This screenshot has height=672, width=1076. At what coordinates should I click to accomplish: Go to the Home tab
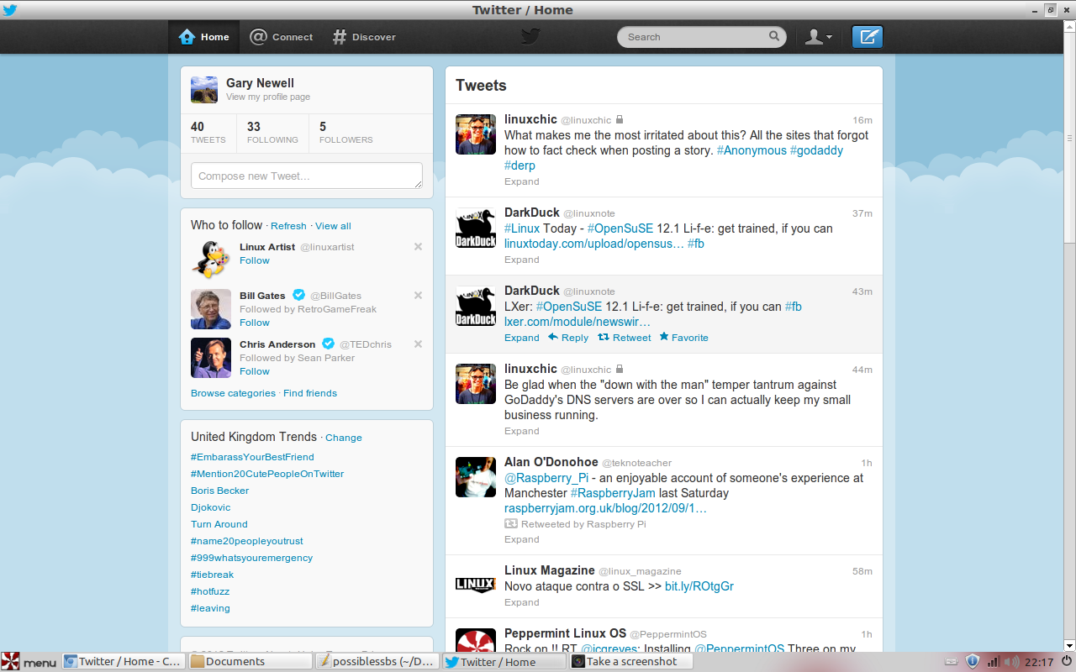(204, 37)
